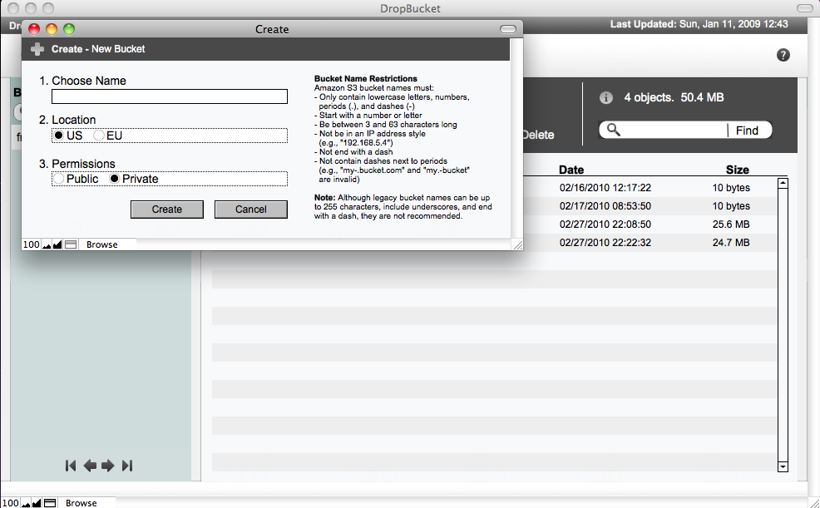Viewport: 820px width, 508px height.
Task: Minimize the Create dialog with yellow button
Action: coord(52,29)
